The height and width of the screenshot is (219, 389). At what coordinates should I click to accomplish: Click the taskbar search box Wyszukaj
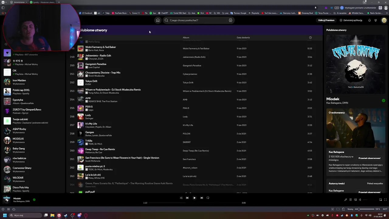25,215
